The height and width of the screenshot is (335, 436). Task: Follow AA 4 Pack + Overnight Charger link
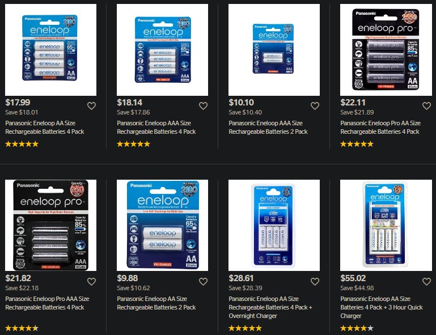270,307
